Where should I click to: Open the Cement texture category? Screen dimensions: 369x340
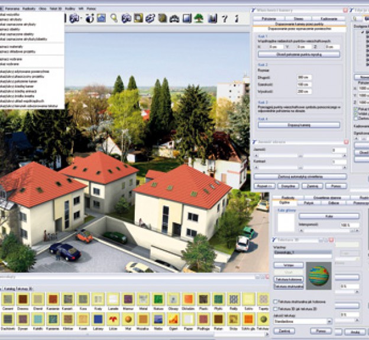(8, 299)
